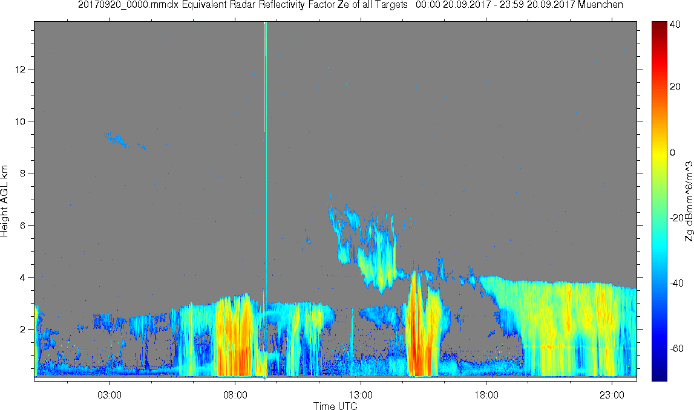694x410 pixels.
Task: Click the 'Time UTC' x-axis label
Action: (335, 406)
